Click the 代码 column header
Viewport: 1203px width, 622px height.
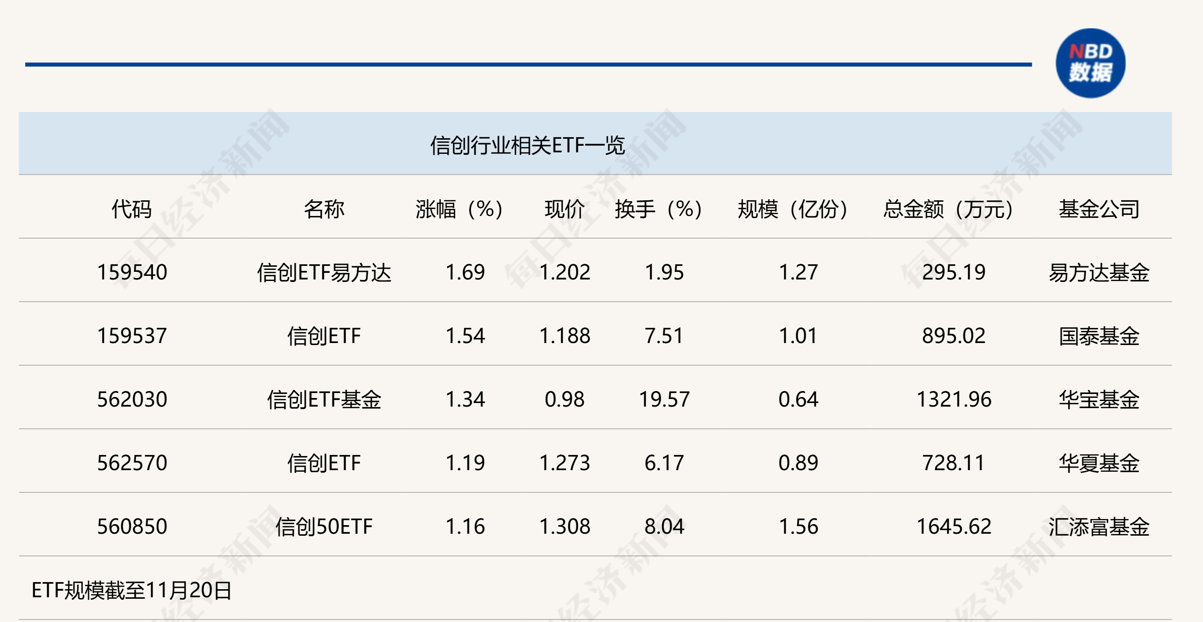(132, 209)
